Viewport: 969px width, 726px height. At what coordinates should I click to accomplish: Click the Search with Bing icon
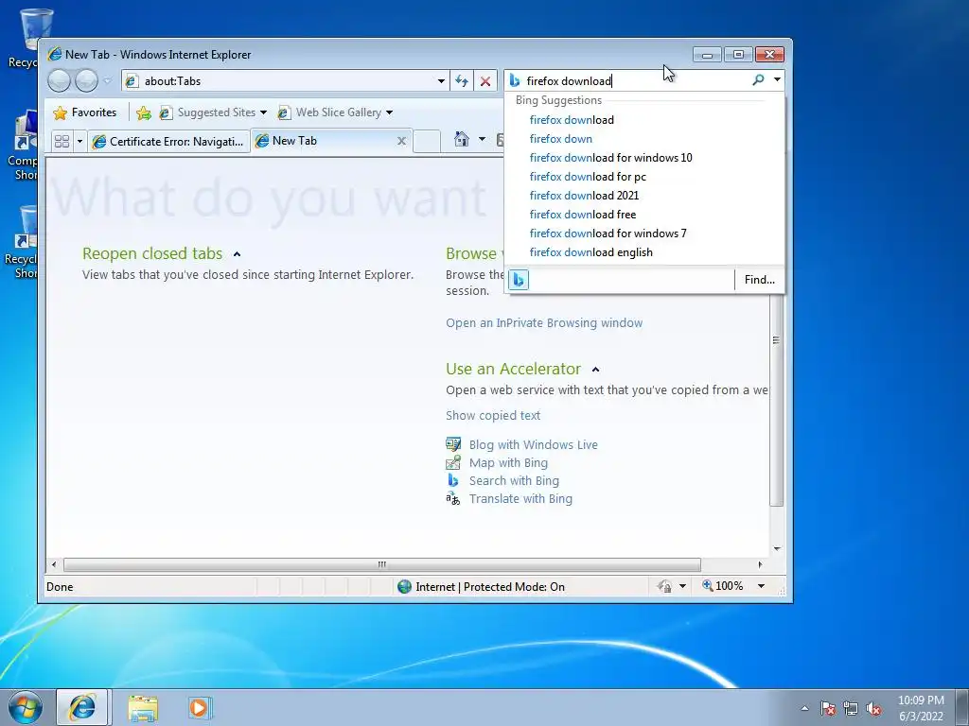453,479
